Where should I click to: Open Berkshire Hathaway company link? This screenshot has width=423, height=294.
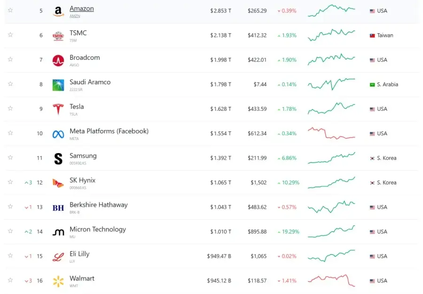click(x=99, y=205)
